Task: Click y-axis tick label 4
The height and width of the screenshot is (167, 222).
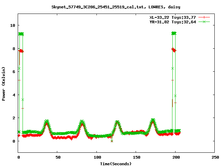Action: point(14,95)
